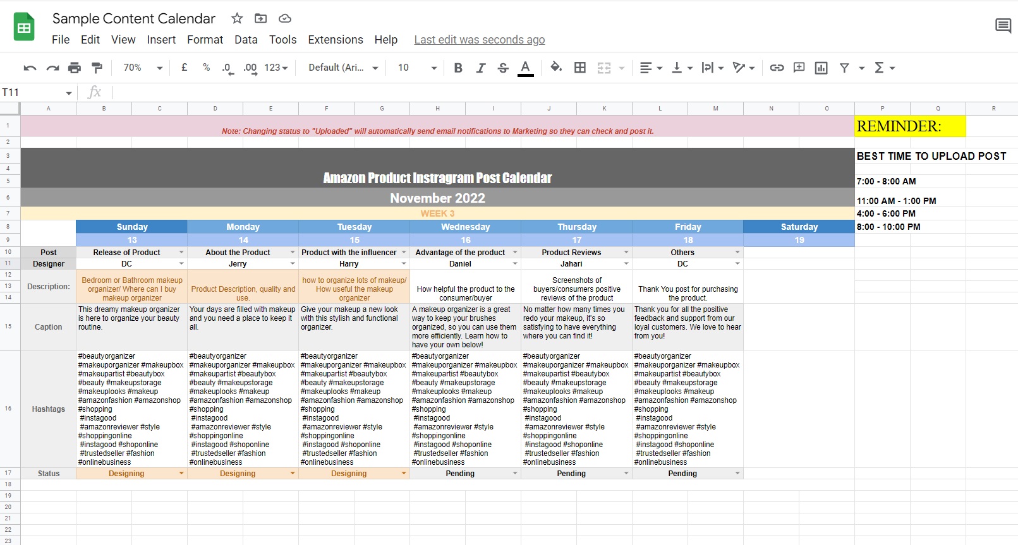Open the Extensions menu
Viewport: 1018px width, 545px height.
pyautogui.click(x=336, y=40)
